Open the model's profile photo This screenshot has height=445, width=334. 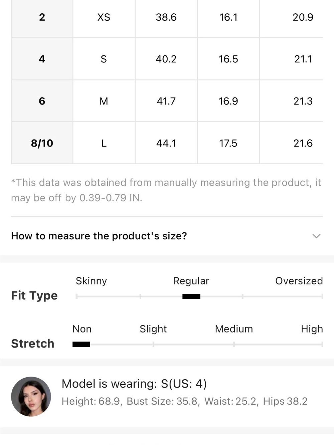pyautogui.click(x=31, y=397)
